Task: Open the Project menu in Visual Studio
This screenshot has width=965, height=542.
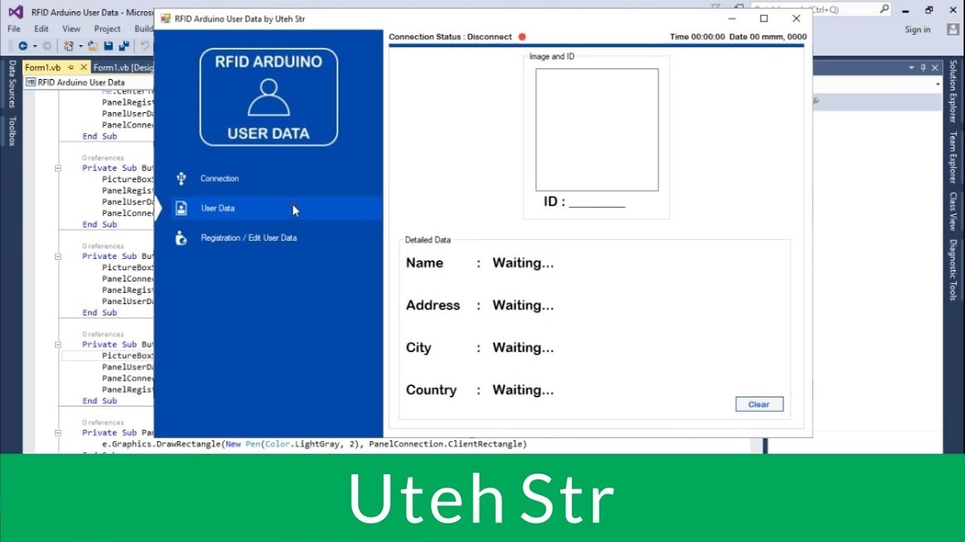Action: (107, 29)
